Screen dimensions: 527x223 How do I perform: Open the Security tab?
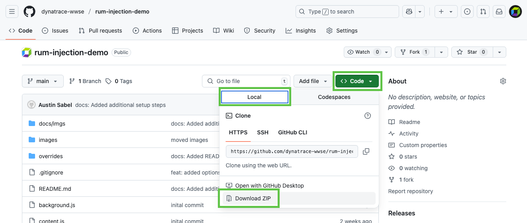(260, 31)
